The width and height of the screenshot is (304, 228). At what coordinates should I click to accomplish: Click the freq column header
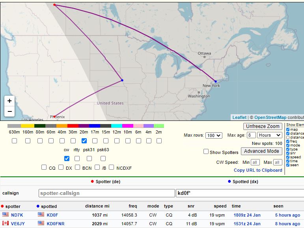133,206
